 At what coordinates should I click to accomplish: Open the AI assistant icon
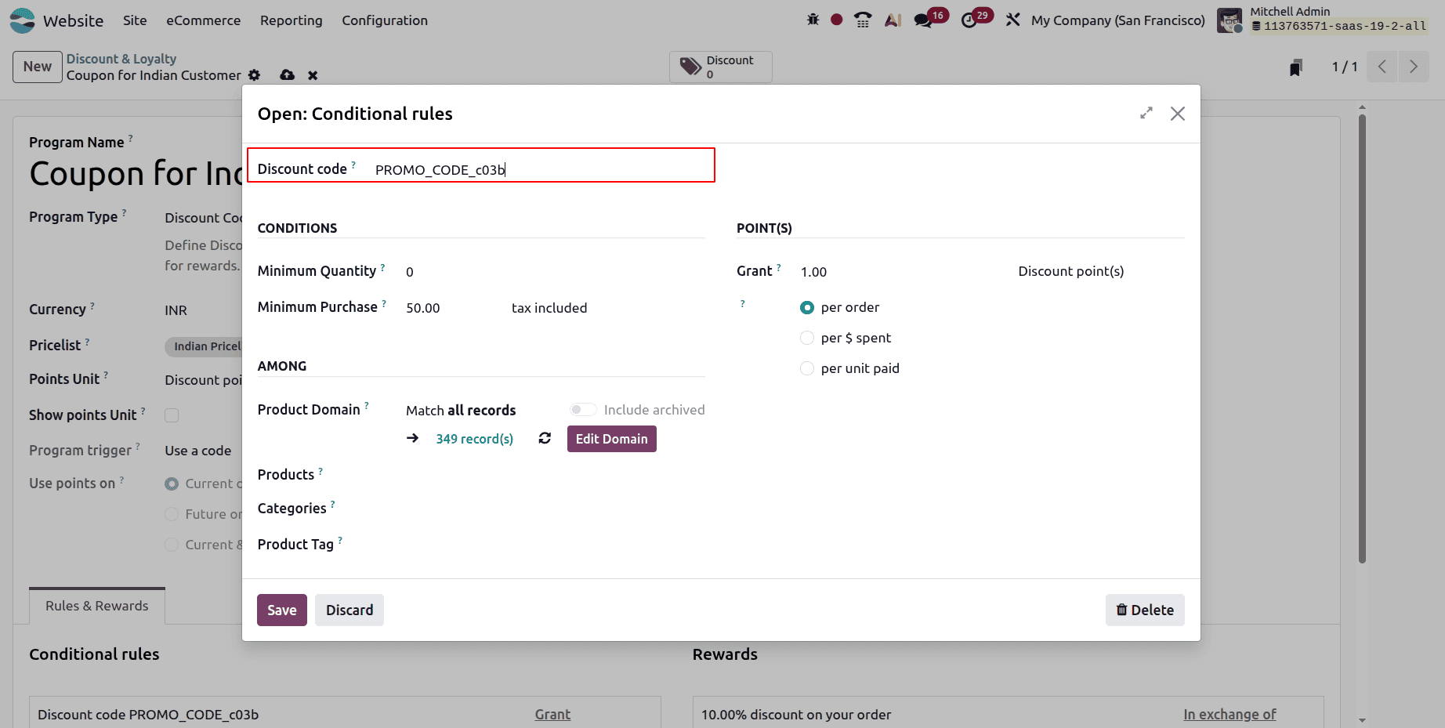[x=893, y=20]
